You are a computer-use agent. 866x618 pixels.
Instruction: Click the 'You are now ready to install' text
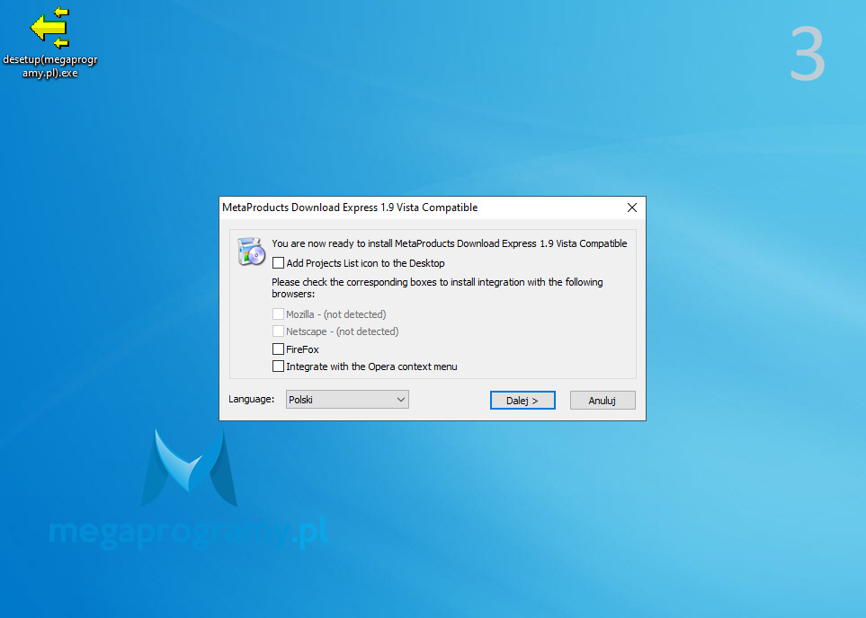(x=450, y=243)
